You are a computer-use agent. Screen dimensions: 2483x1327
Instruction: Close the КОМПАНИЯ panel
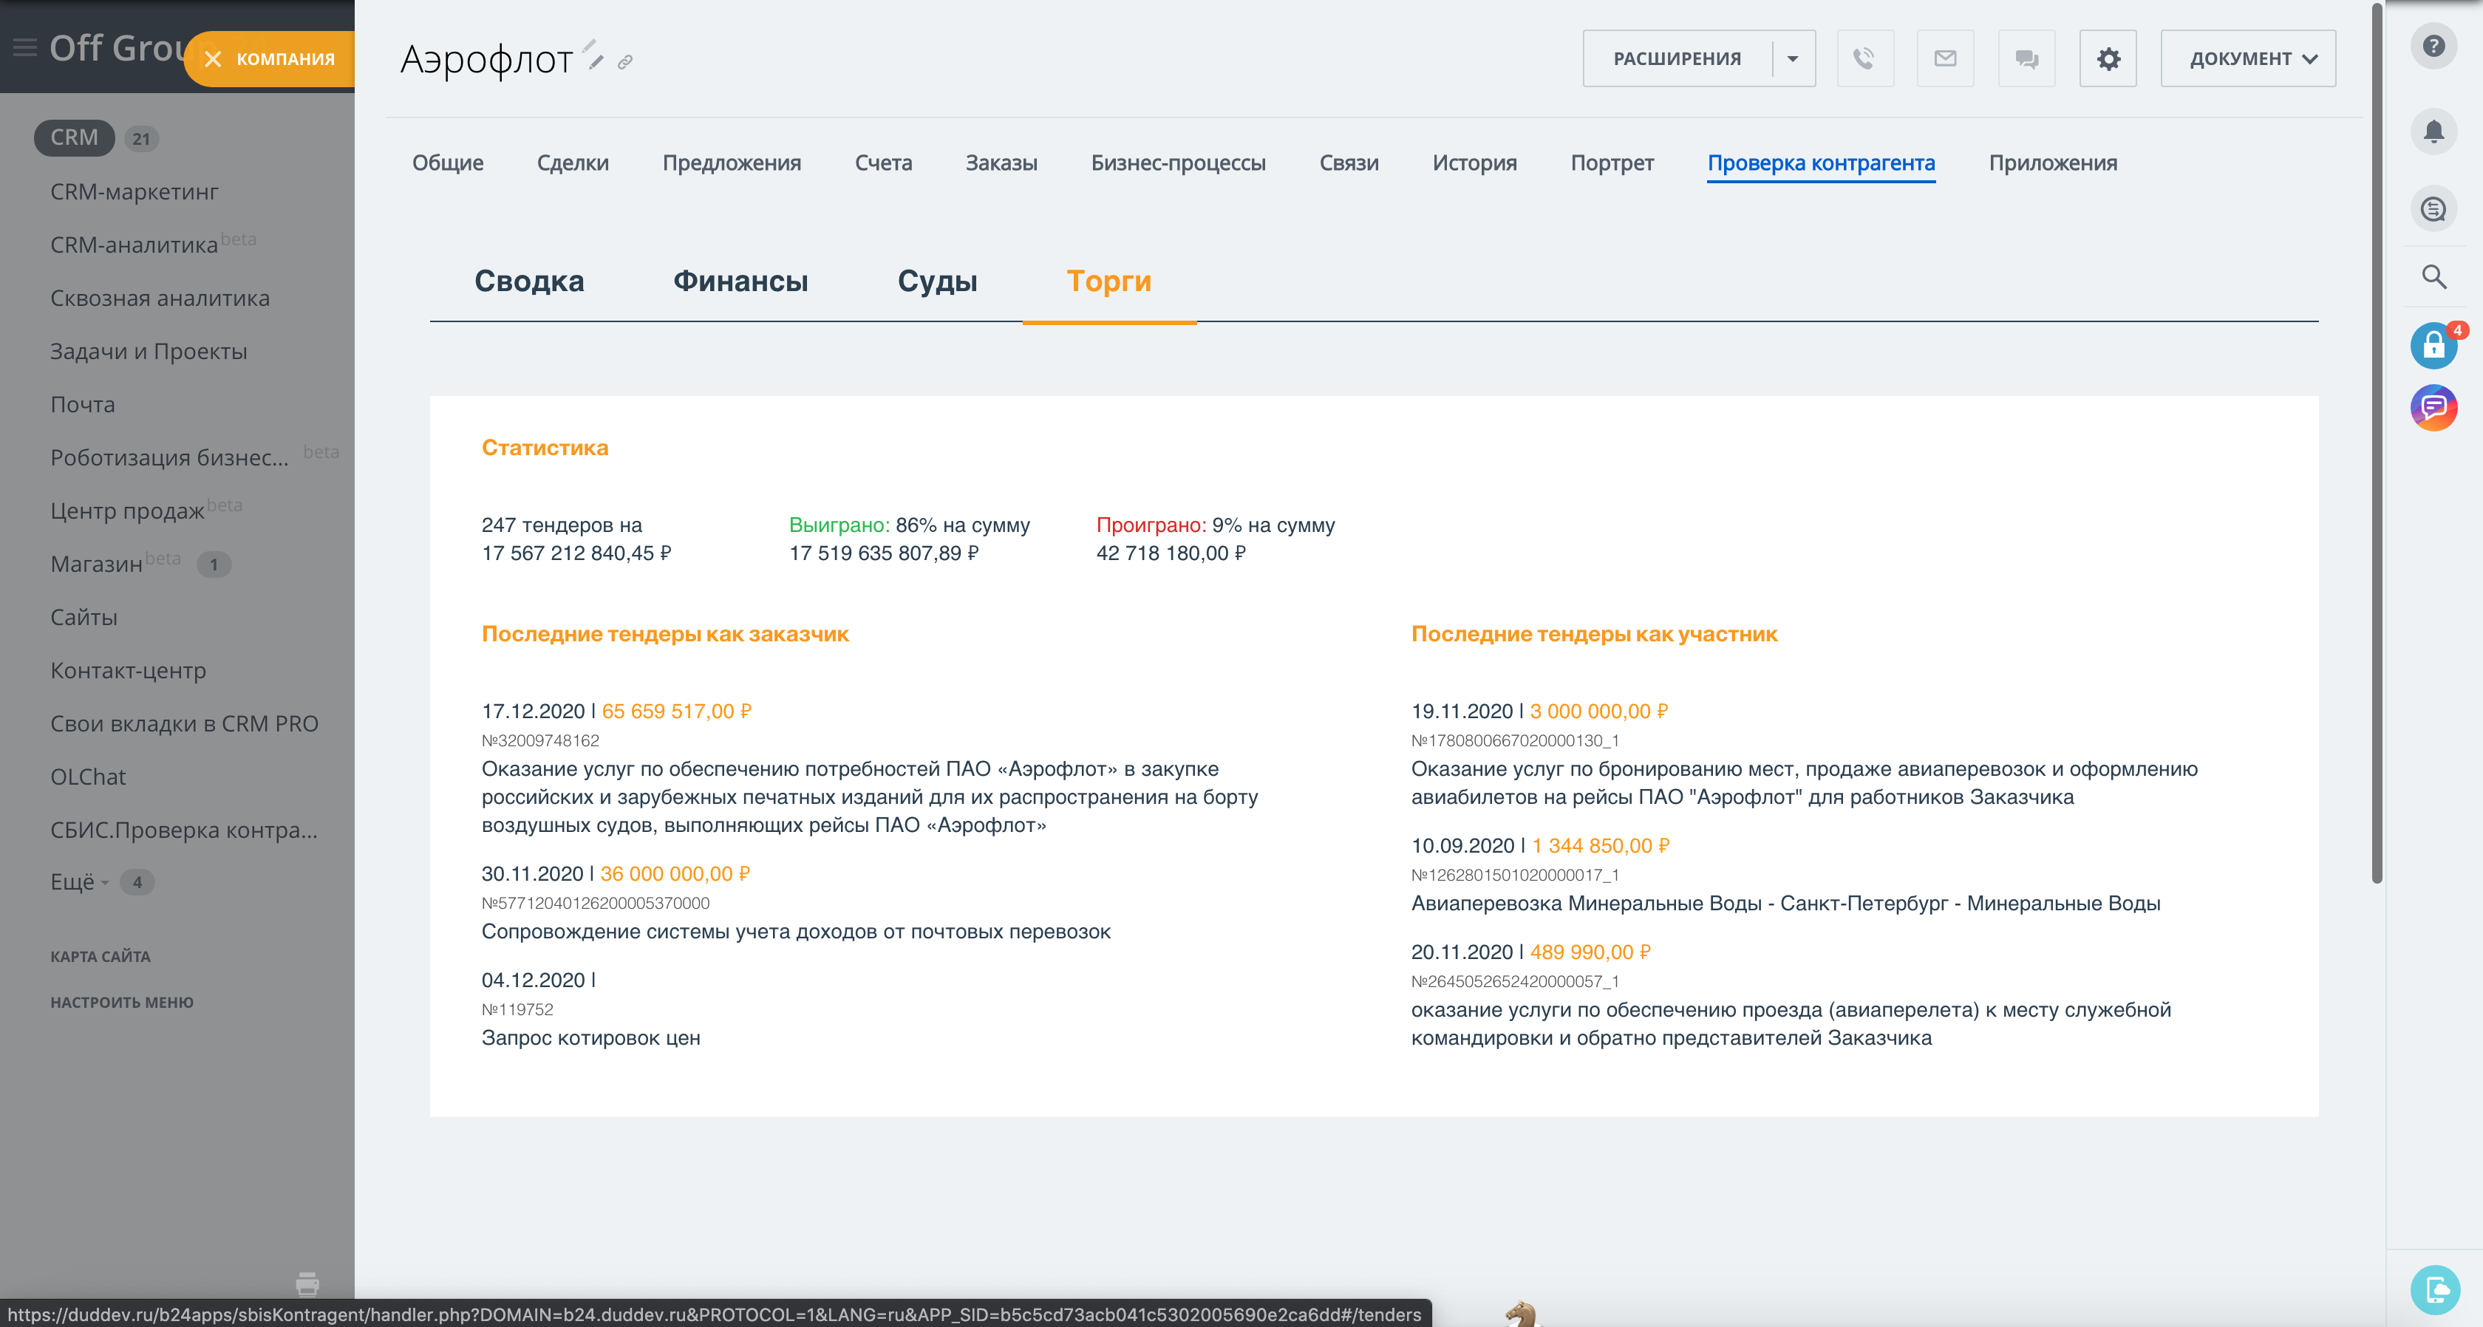point(214,59)
